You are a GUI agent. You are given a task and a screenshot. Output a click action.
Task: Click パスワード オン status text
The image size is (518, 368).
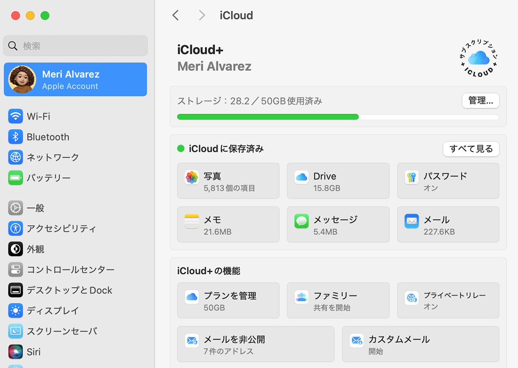click(431, 188)
